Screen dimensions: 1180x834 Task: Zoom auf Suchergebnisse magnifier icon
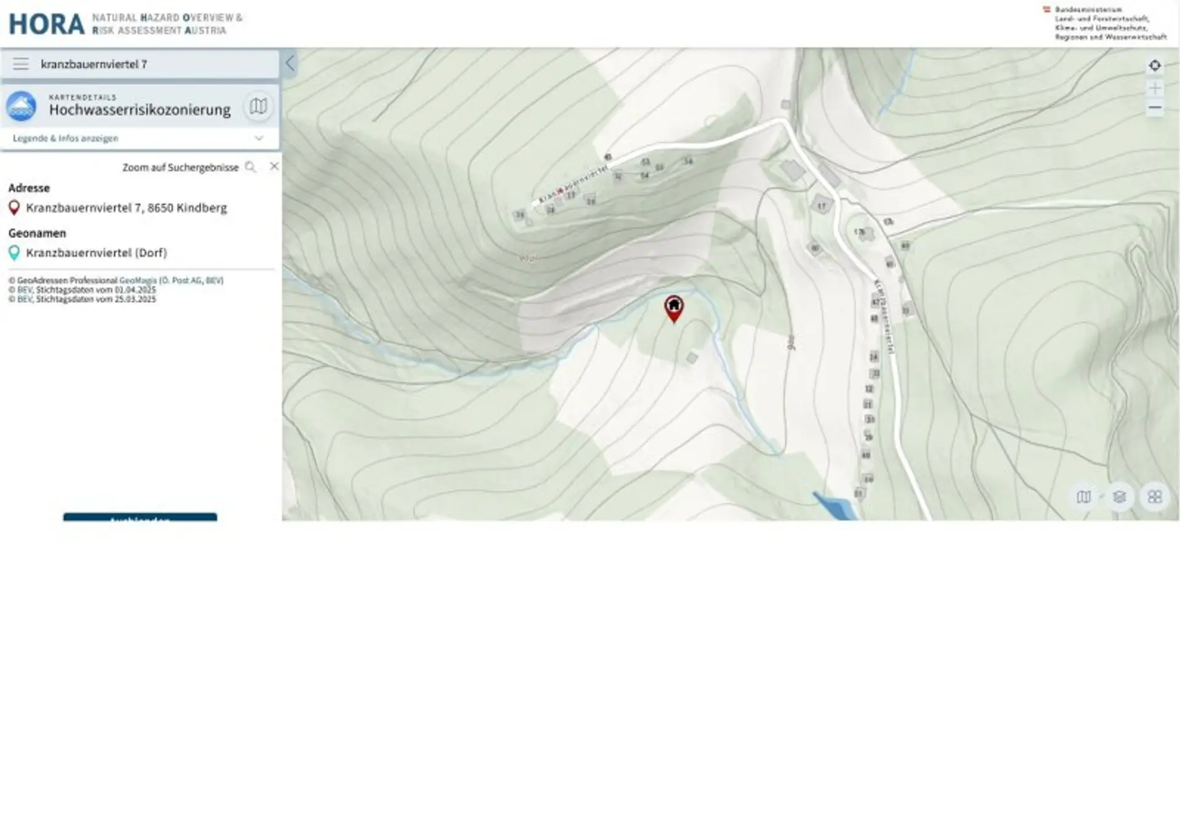point(250,167)
